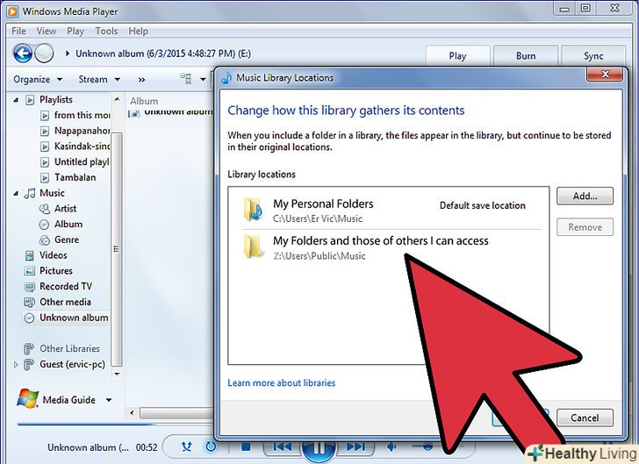Open the Tools menu
639x464 pixels.
pos(106,31)
